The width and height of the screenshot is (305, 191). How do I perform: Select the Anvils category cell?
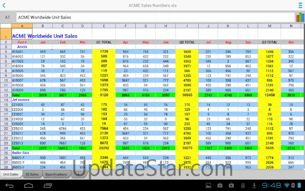(x=22, y=47)
